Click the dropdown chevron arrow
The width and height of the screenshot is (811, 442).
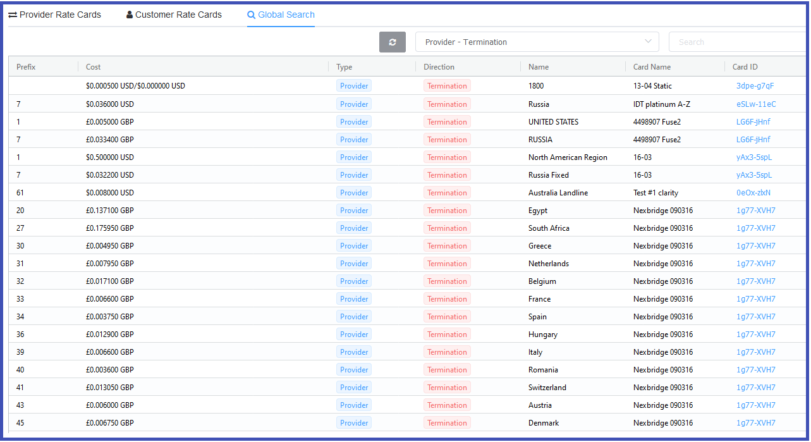(648, 42)
